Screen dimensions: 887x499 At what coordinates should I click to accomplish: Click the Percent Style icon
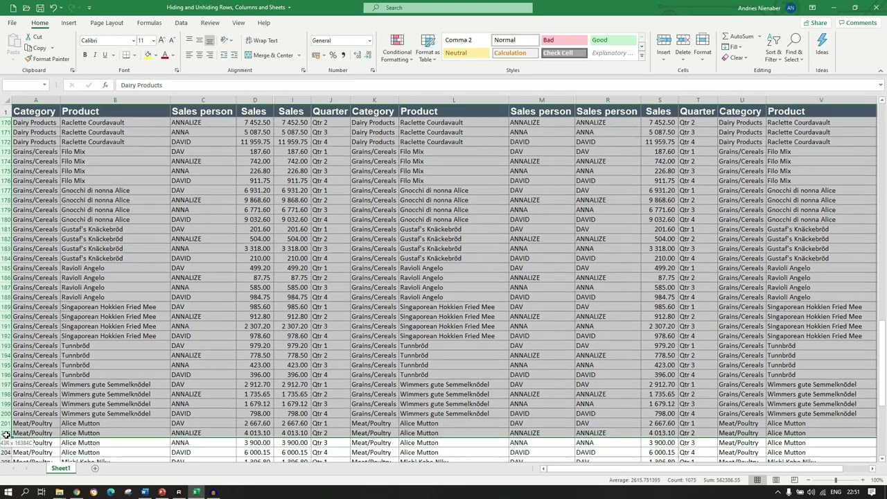click(x=333, y=55)
